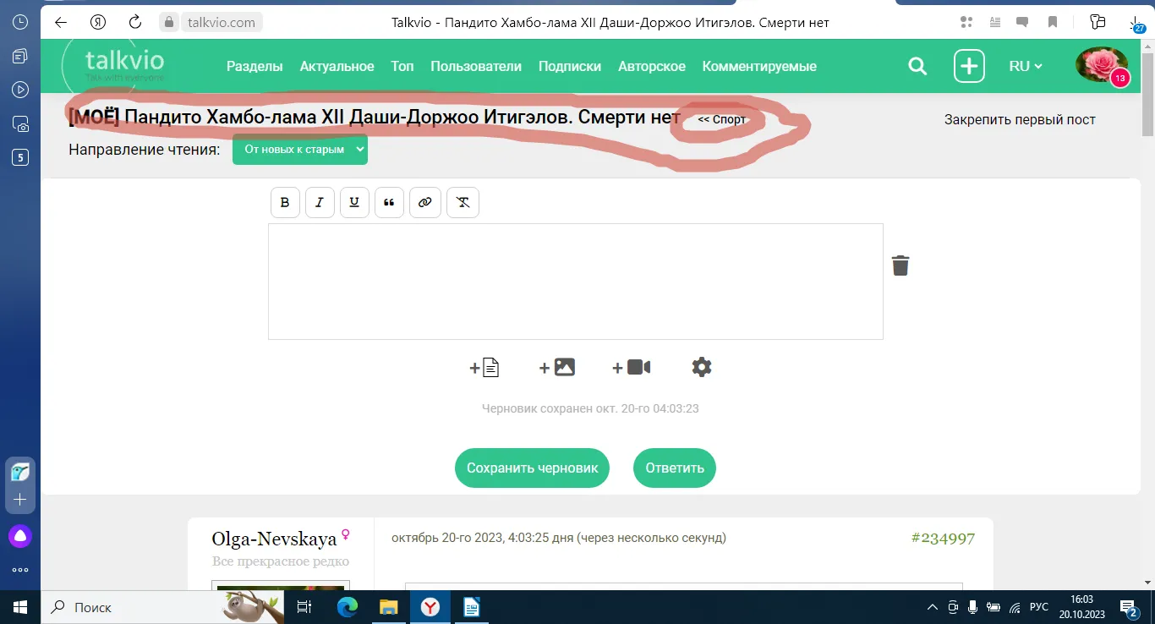The width and height of the screenshot is (1155, 624).
Task: Click the Сохранить черновик button
Action: (532, 468)
